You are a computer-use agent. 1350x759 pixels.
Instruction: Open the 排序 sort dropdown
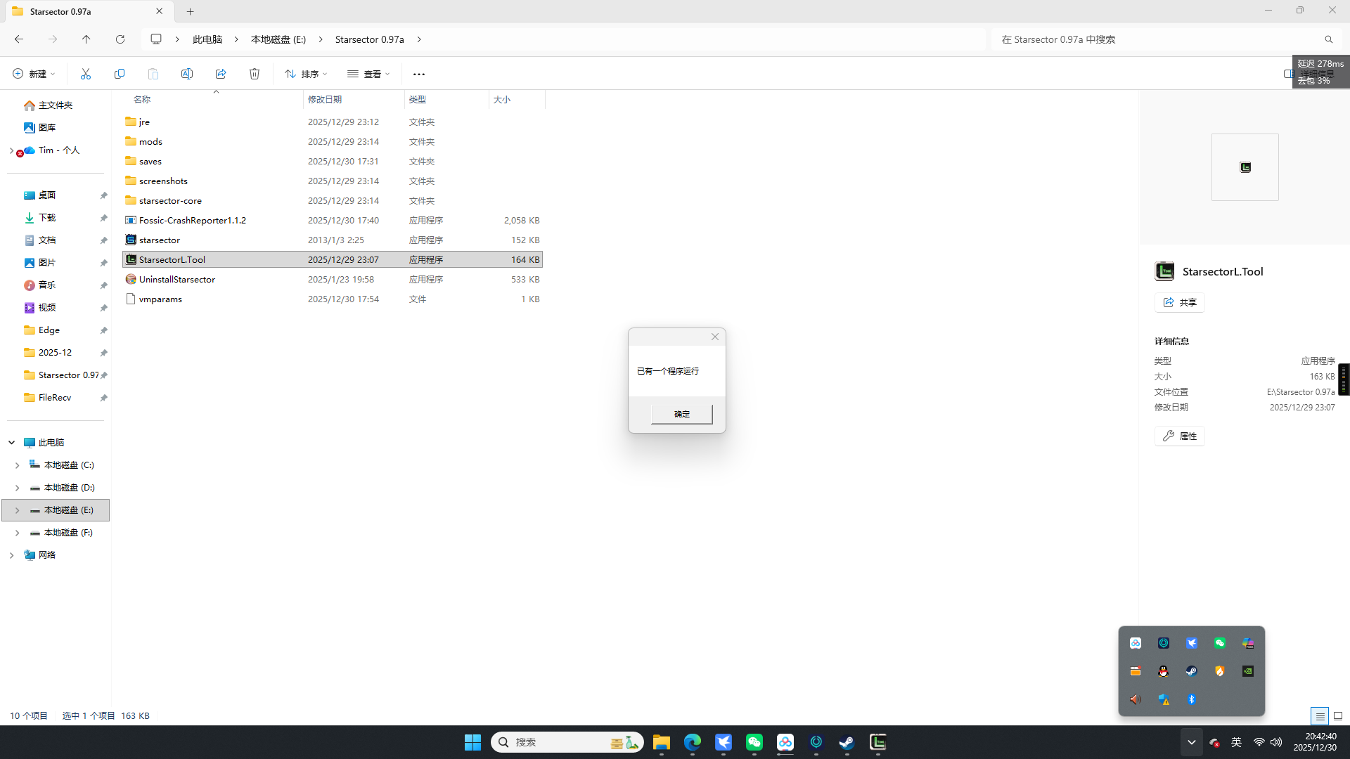(306, 74)
